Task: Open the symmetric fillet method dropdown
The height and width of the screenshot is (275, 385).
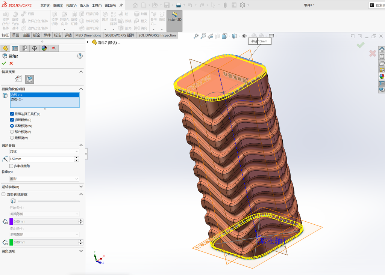Action: 44,152
